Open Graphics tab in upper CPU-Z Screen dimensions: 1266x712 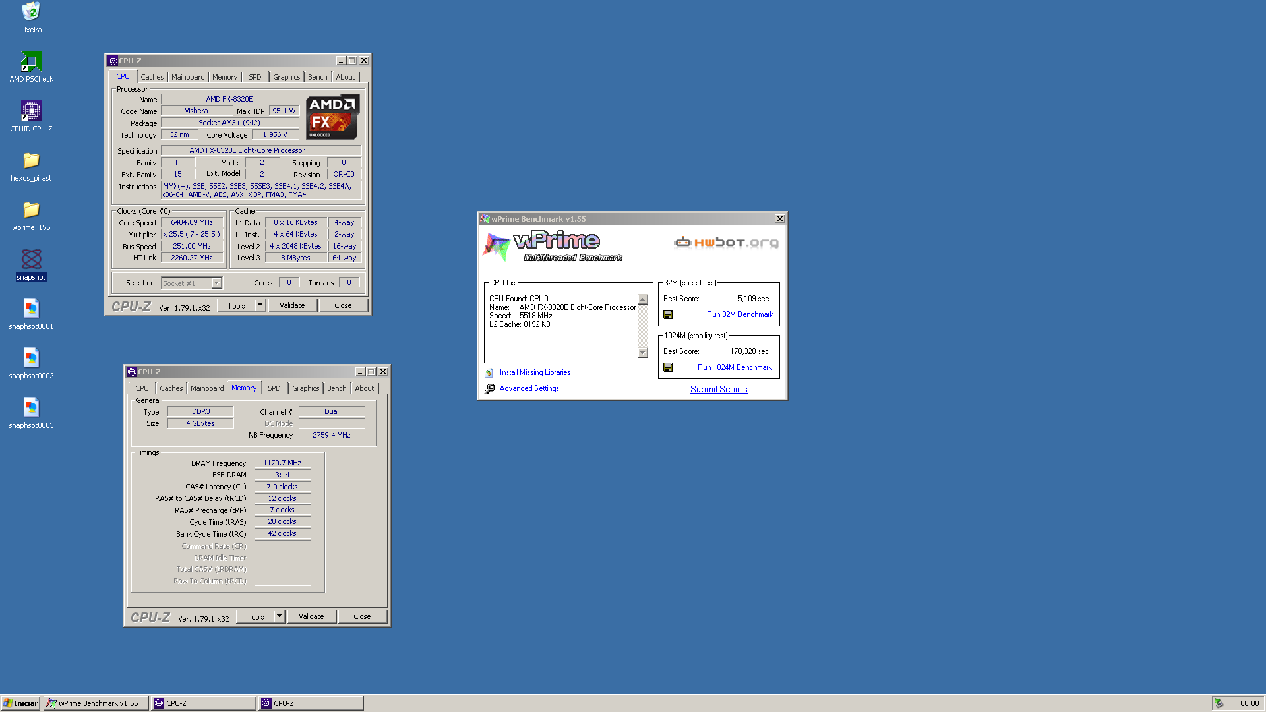[x=287, y=77]
